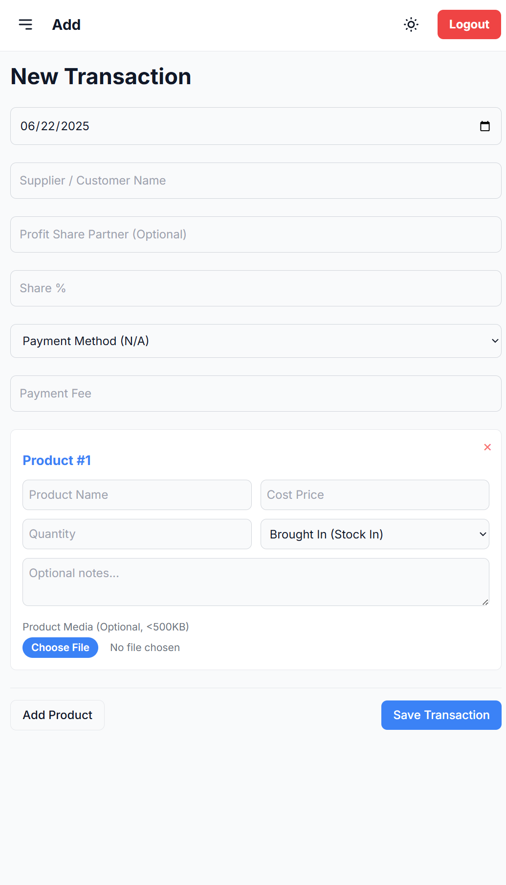Add another product to the transaction
The image size is (506, 885).
[57, 715]
